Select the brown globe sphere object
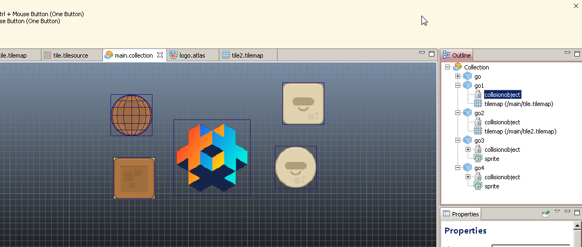 131,115
